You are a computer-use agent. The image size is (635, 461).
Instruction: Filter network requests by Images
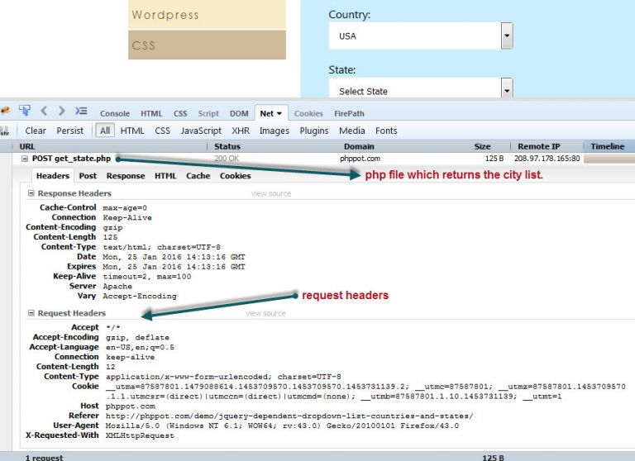tap(274, 131)
